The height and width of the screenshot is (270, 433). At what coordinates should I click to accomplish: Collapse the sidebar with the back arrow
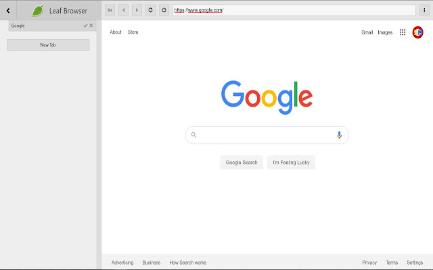[8, 11]
